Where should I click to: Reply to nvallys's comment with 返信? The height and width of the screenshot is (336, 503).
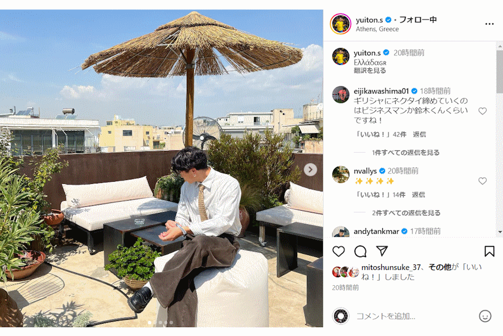(x=418, y=195)
